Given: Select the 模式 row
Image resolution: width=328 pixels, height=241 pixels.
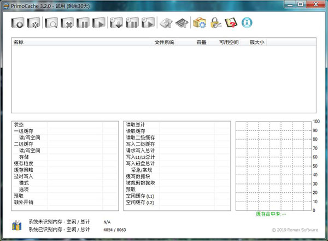Looking at the screenshot, I should pos(65,183).
